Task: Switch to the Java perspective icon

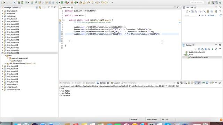Action: point(213,2)
